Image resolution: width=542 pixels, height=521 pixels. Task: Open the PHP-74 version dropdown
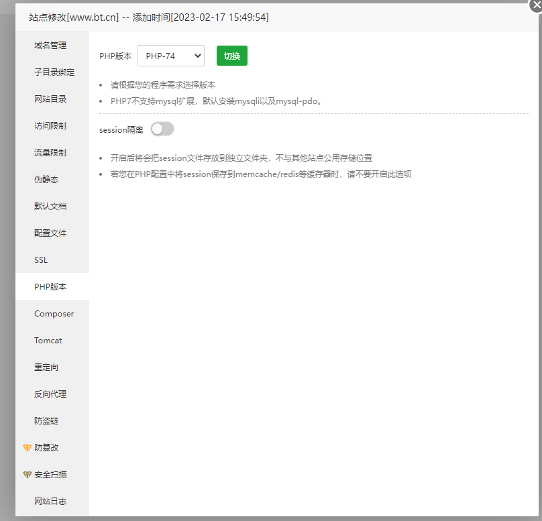point(170,56)
